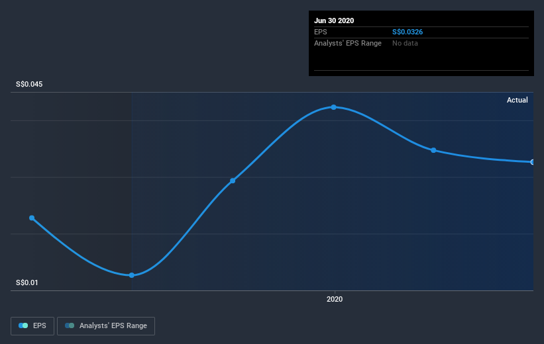The width and height of the screenshot is (544, 344).
Task: Click the S$0.0326 EPS value in tooltip
Action: [x=408, y=32]
